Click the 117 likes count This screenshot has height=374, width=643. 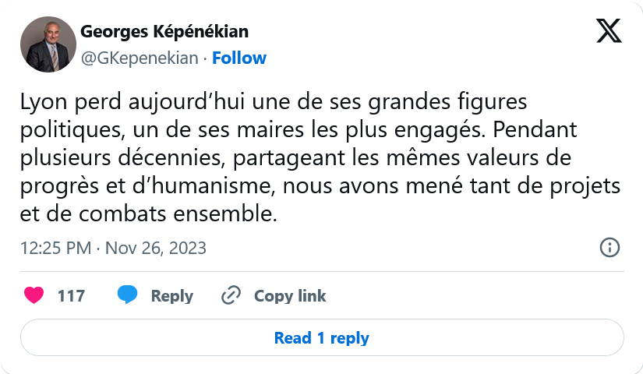72,295
